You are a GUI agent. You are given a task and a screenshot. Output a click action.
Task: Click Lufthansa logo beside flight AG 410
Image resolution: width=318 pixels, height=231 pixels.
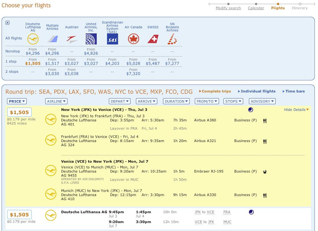pos(51,194)
